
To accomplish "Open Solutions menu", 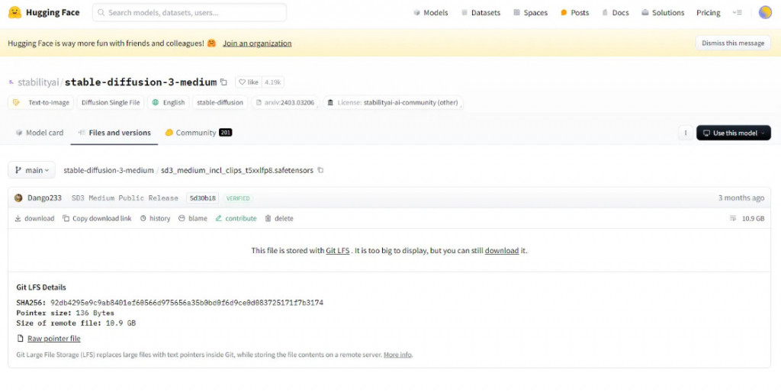I will [663, 12].
